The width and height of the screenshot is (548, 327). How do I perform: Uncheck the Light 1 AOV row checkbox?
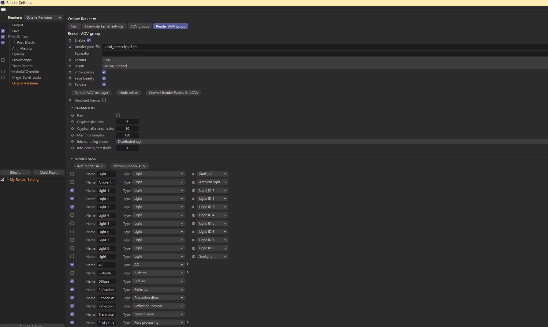coord(72,190)
